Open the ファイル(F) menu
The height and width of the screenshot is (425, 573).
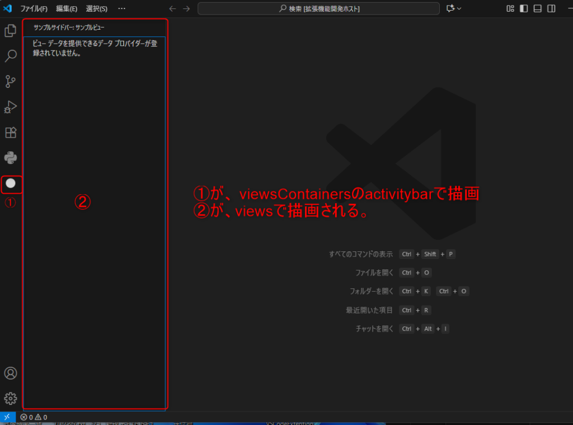(x=34, y=9)
